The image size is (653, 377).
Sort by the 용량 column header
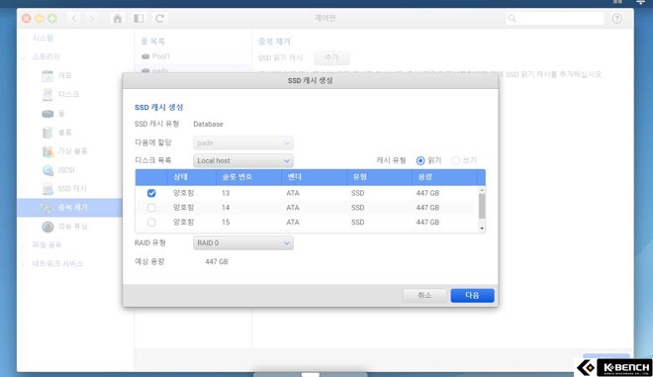[x=444, y=177]
